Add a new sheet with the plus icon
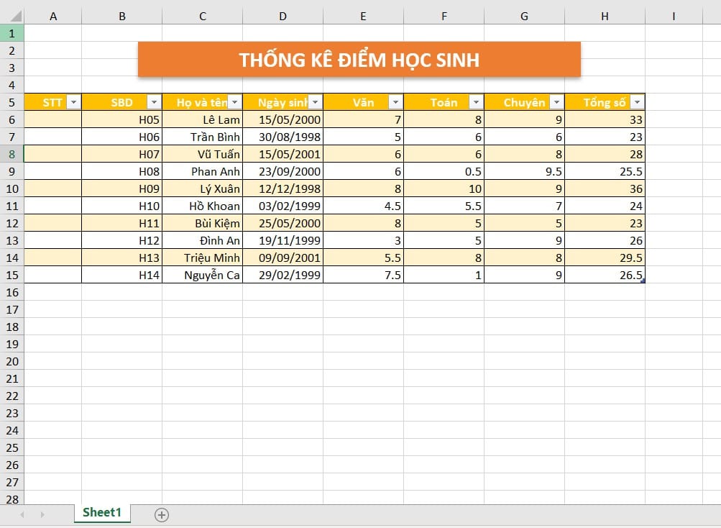Viewport: 721px width, 528px height. click(x=162, y=514)
